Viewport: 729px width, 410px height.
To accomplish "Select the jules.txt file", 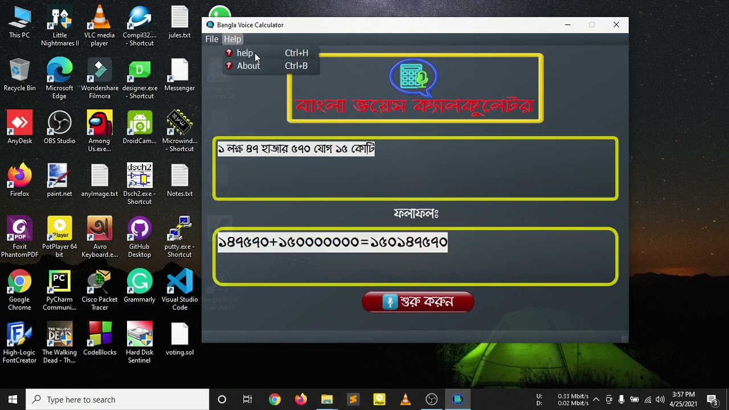I will 179,23.
